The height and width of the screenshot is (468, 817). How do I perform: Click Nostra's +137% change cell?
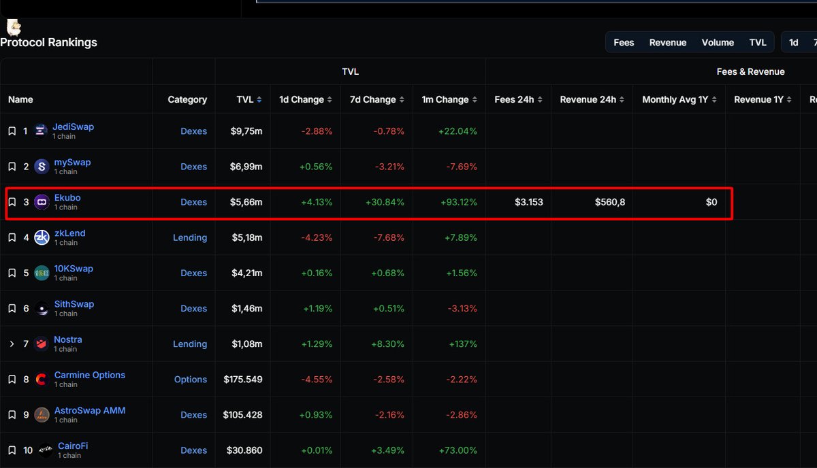click(463, 344)
